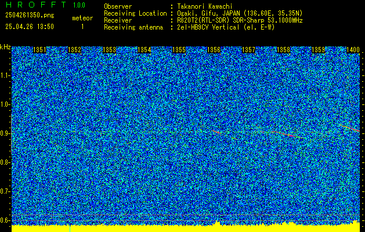This screenshot has width=365, height=232.
Task: Click observer name Takanori Kawachi
Action: pos(205,6)
